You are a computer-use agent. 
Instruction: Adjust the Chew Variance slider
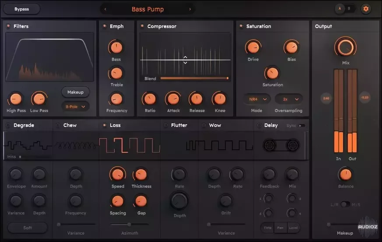[x=76, y=224]
